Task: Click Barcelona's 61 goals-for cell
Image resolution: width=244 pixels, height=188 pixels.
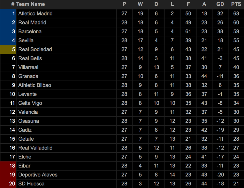Action: tap(188, 32)
